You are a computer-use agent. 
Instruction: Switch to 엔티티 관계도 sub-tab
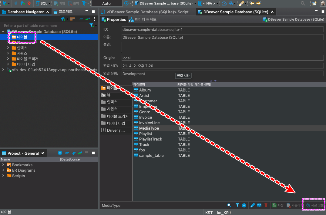(x=143, y=19)
